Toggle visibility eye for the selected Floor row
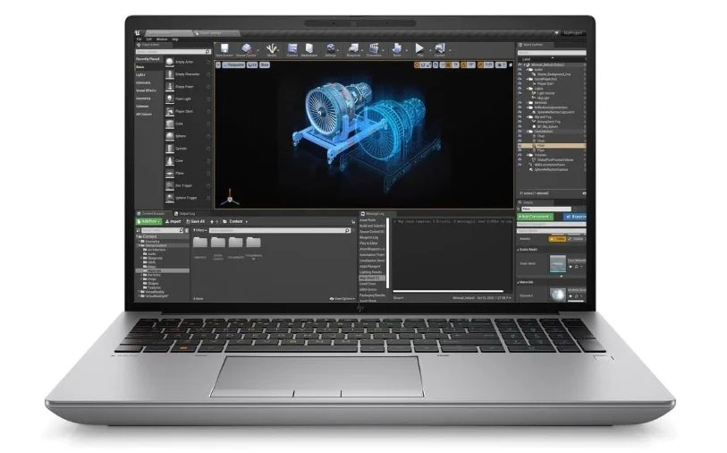 (x=520, y=146)
